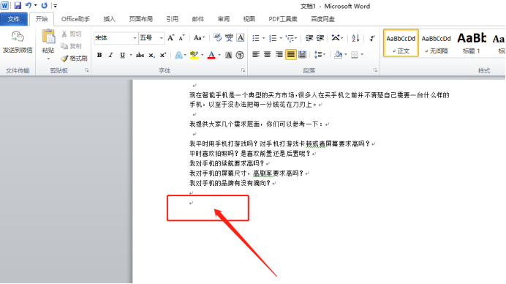
Task: Click the Center alignment icon
Action: tap(267, 55)
